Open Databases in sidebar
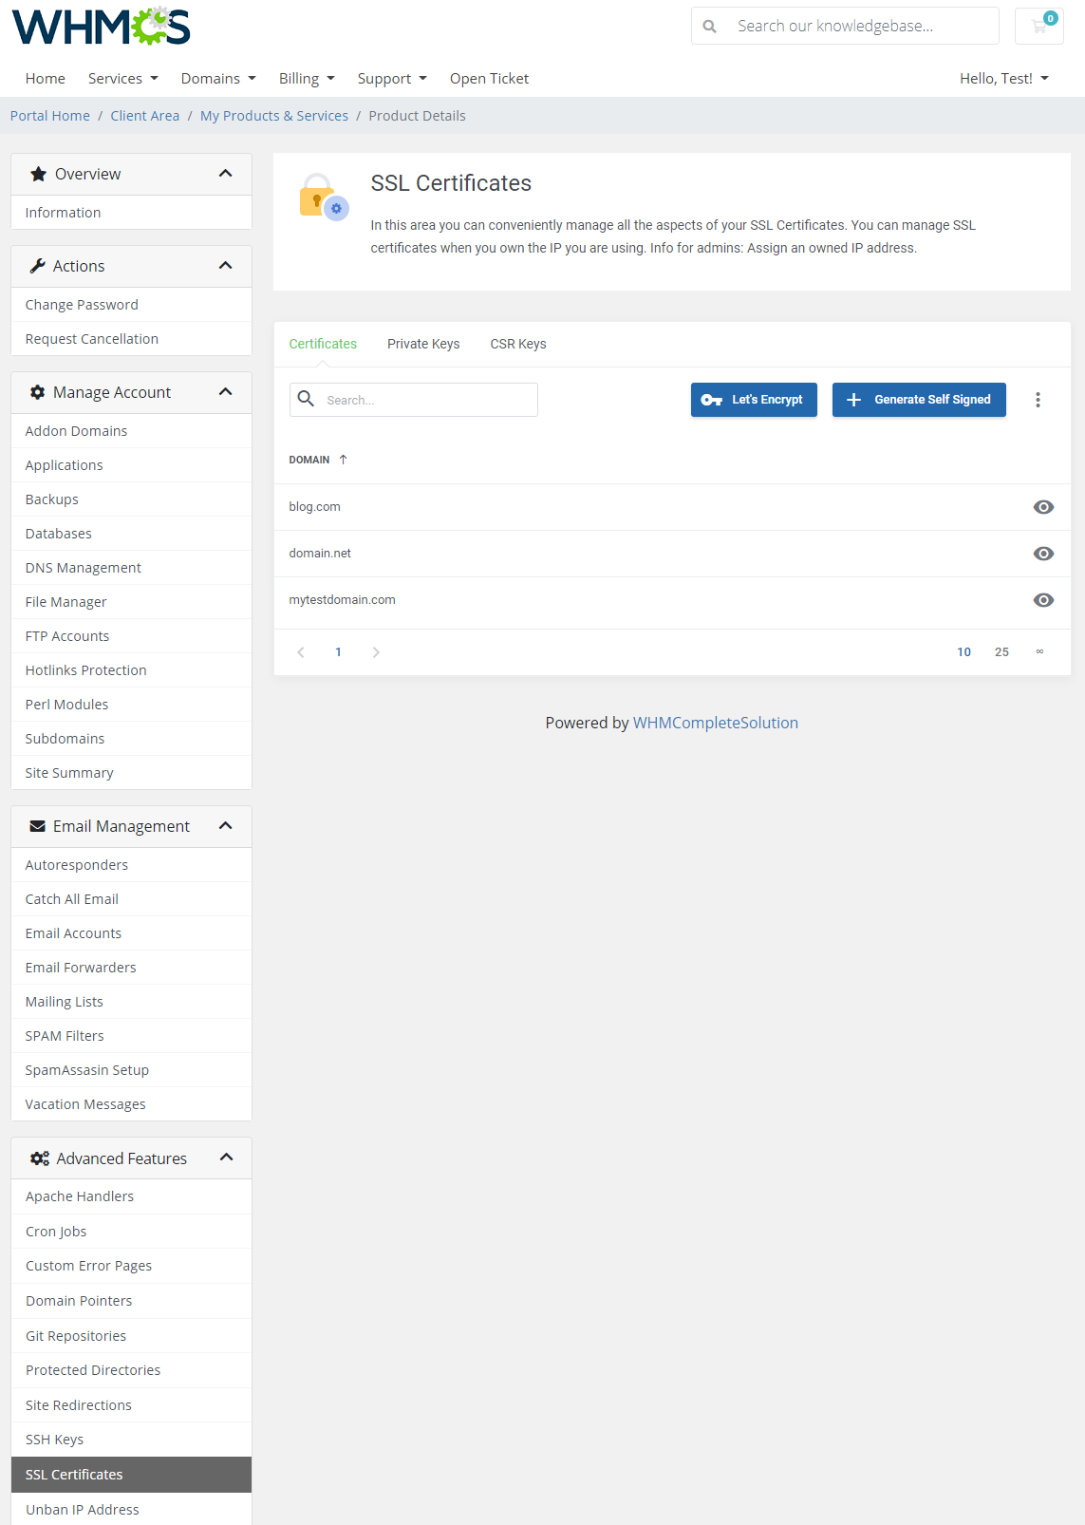Viewport: 1085px width, 1525px height. pos(131,534)
